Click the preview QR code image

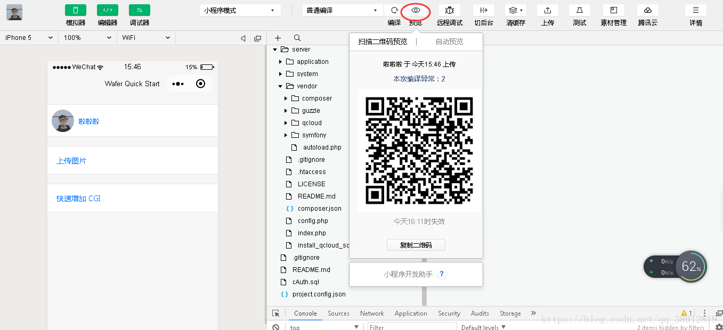[419, 151]
